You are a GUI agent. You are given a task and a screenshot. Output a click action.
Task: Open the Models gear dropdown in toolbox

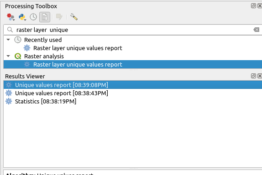10,17
